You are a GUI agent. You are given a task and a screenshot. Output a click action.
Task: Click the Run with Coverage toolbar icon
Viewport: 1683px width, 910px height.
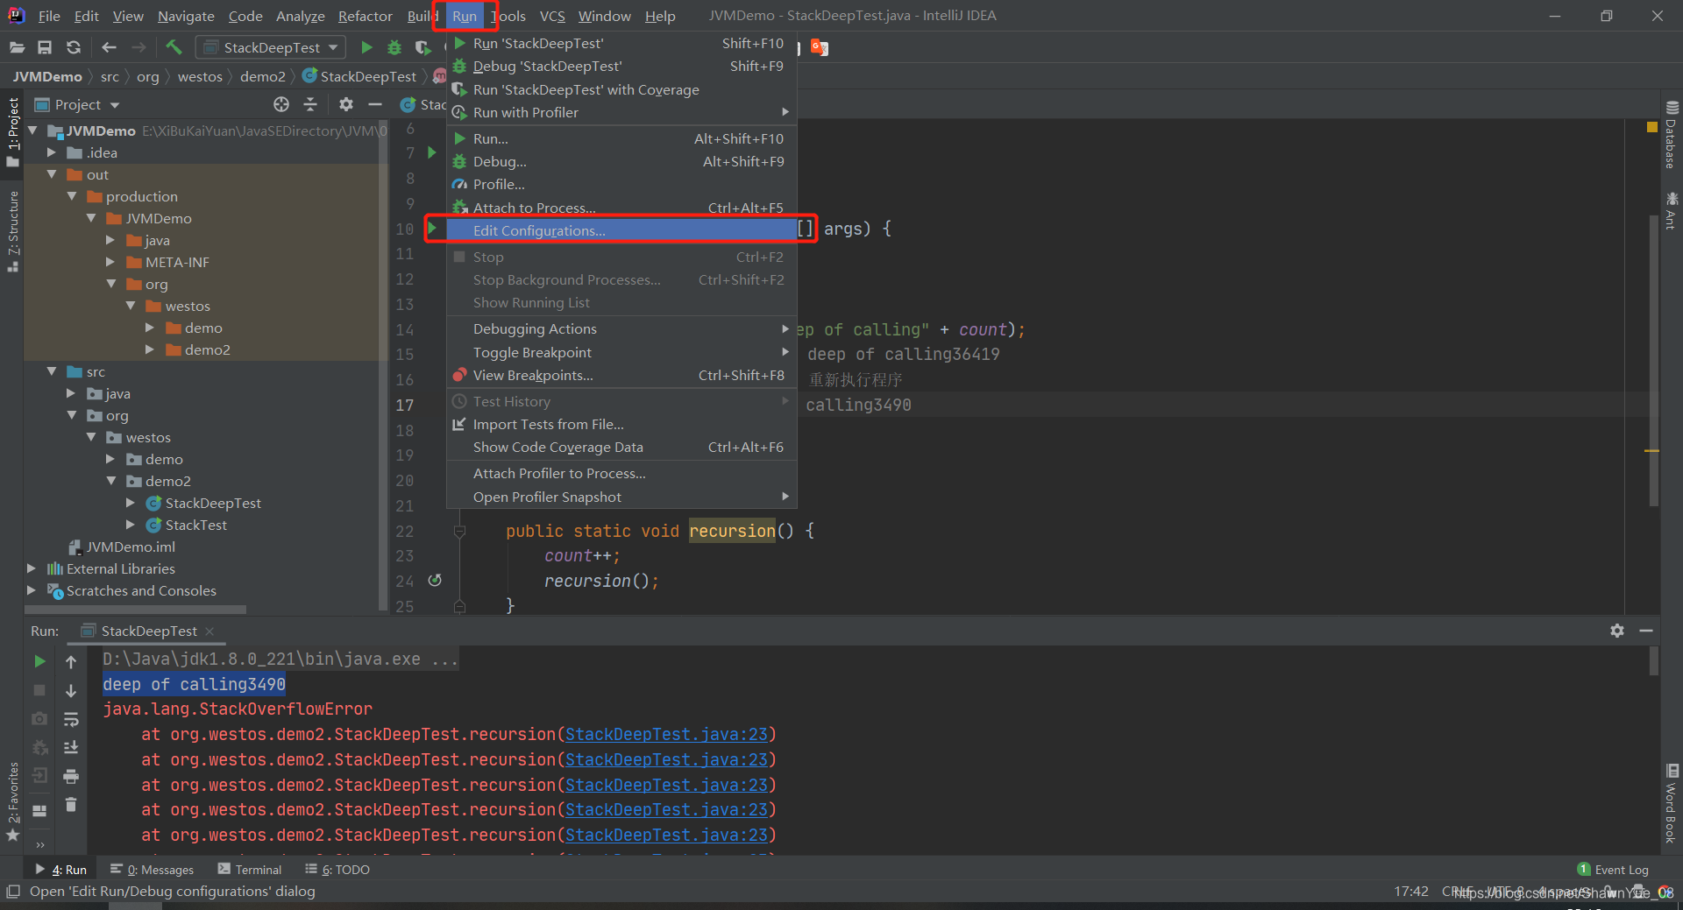click(x=423, y=47)
